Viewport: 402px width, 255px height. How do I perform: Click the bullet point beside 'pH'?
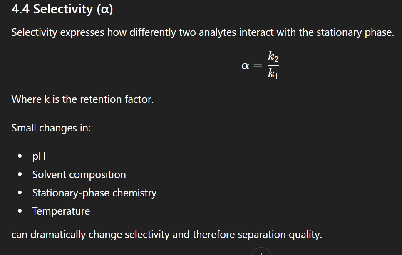[20, 157]
